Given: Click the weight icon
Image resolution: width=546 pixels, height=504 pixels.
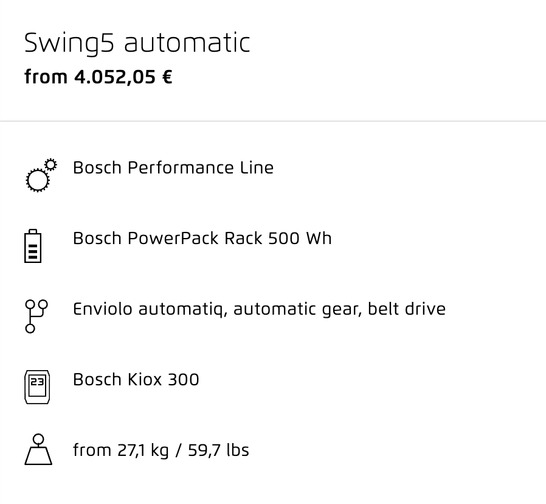Looking at the screenshot, I should click(x=38, y=449).
